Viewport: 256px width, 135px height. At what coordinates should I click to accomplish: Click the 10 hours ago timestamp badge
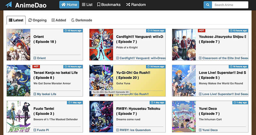73,31
